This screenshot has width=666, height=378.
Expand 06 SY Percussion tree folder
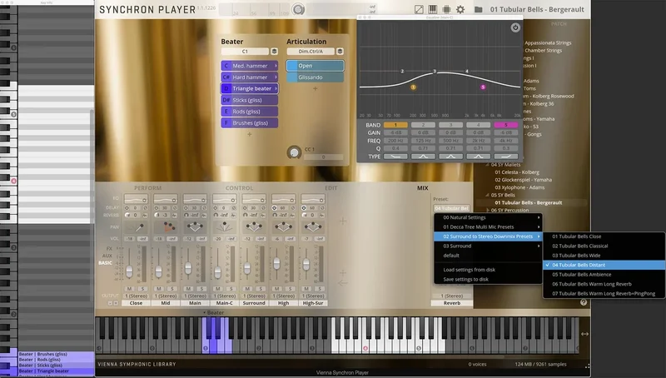click(x=488, y=211)
